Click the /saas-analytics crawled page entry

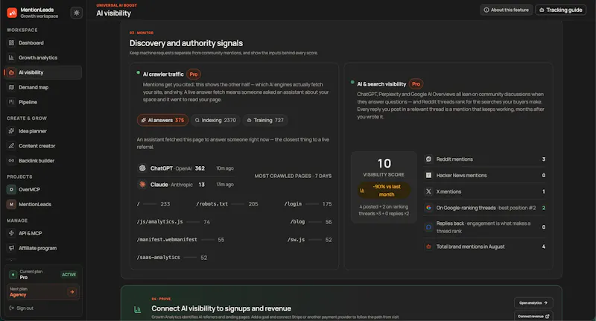pos(172,258)
